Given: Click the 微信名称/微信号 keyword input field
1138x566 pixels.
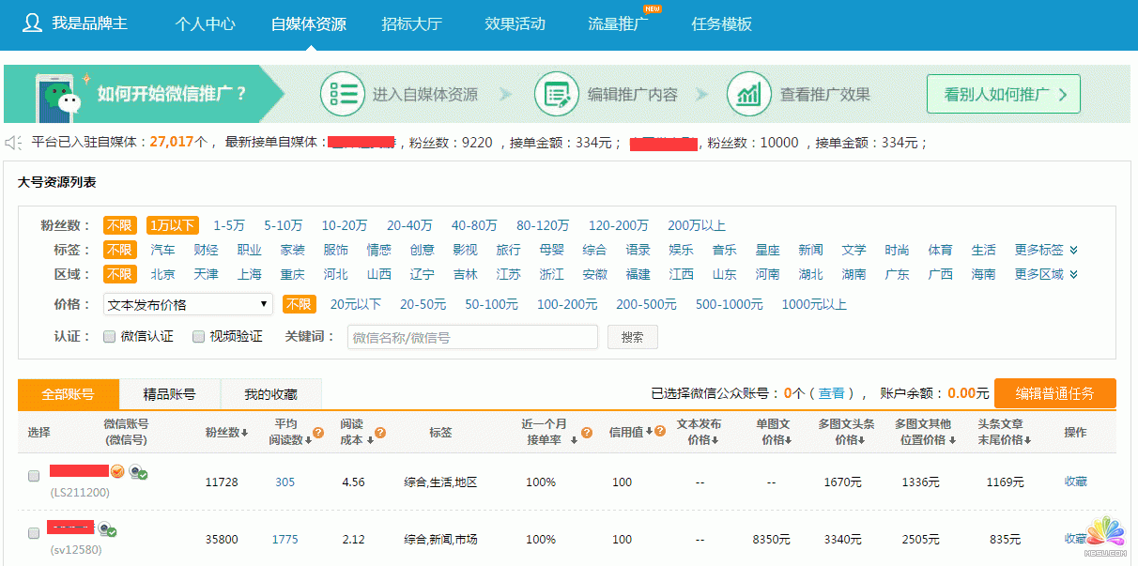Looking at the screenshot, I should click(x=471, y=336).
